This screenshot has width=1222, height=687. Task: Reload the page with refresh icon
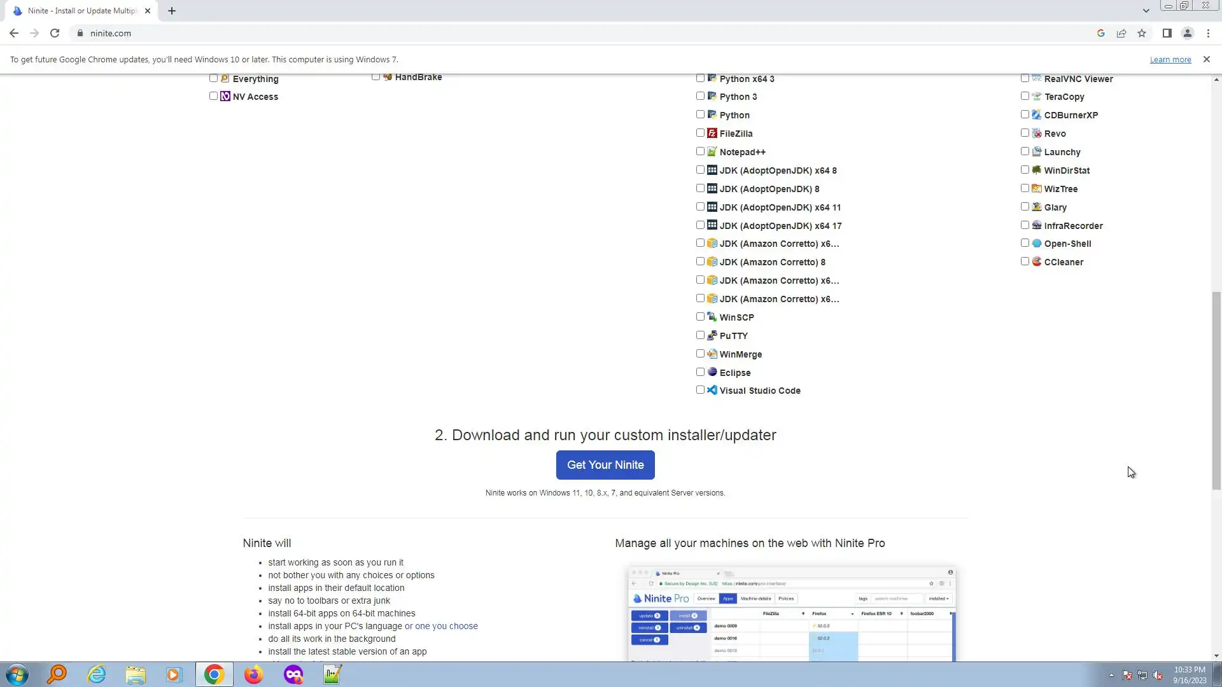point(55,33)
